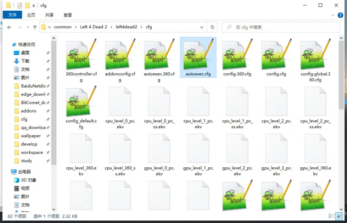Click the 在 cfg 中搜索 search box

pos(281,27)
